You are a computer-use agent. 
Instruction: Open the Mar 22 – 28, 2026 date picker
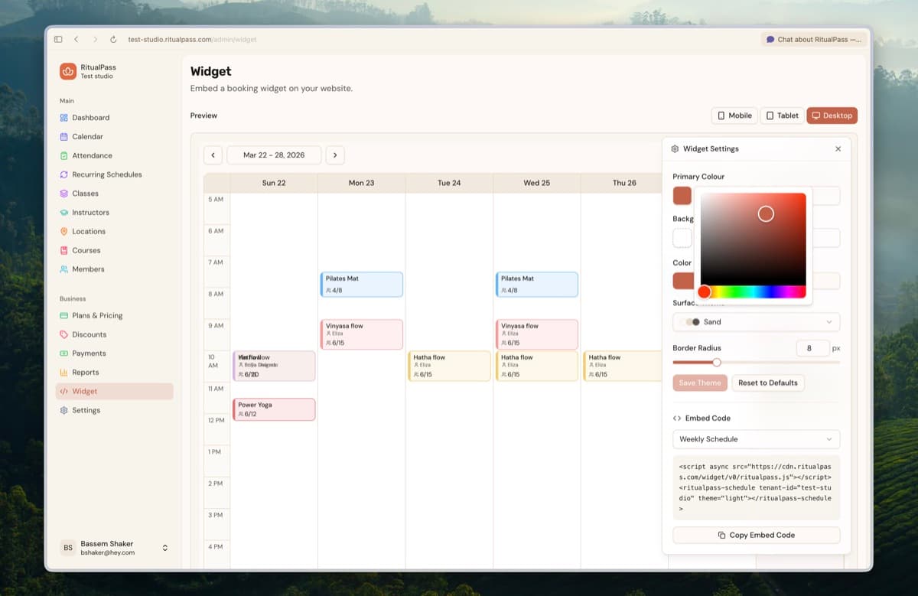[274, 155]
